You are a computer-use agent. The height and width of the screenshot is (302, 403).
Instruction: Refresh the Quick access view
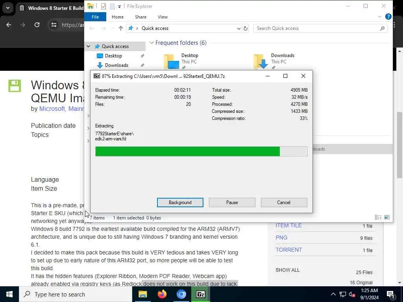(x=246, y=28)
